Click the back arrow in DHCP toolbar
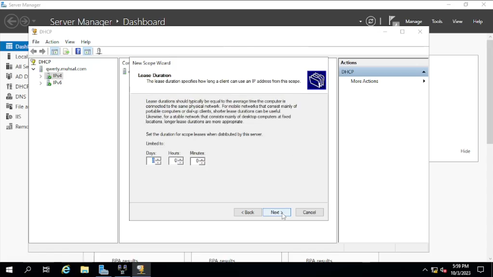Viewport: 493px width, 277px height. [x=34, y=52]
